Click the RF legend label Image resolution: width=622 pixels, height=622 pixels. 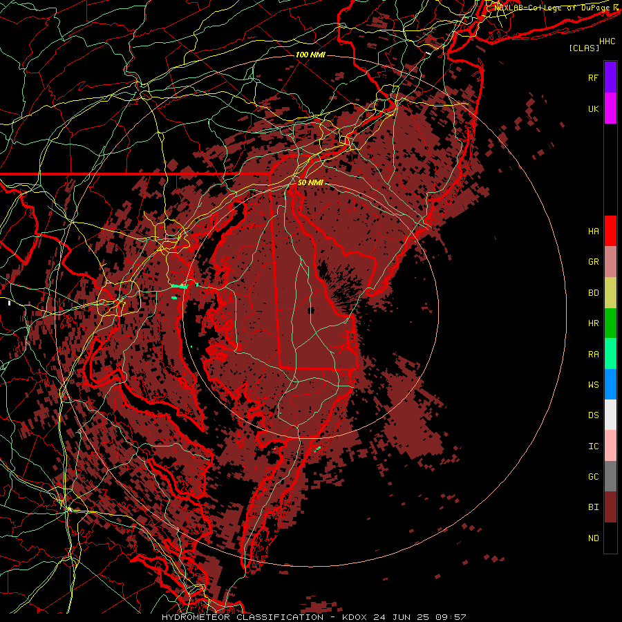pos(594,77)
